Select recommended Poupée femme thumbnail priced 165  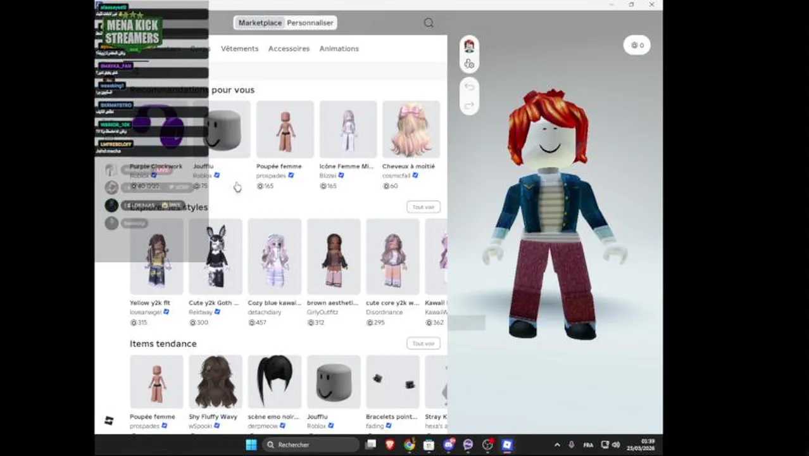[285, 129]
